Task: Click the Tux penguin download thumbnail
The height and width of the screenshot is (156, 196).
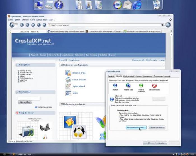Action: click(x=79, y=132)
